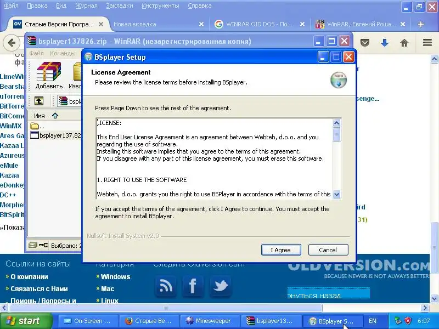Screen dimensions: 439x329
Task: Open the О компании link
Action: 29,277
